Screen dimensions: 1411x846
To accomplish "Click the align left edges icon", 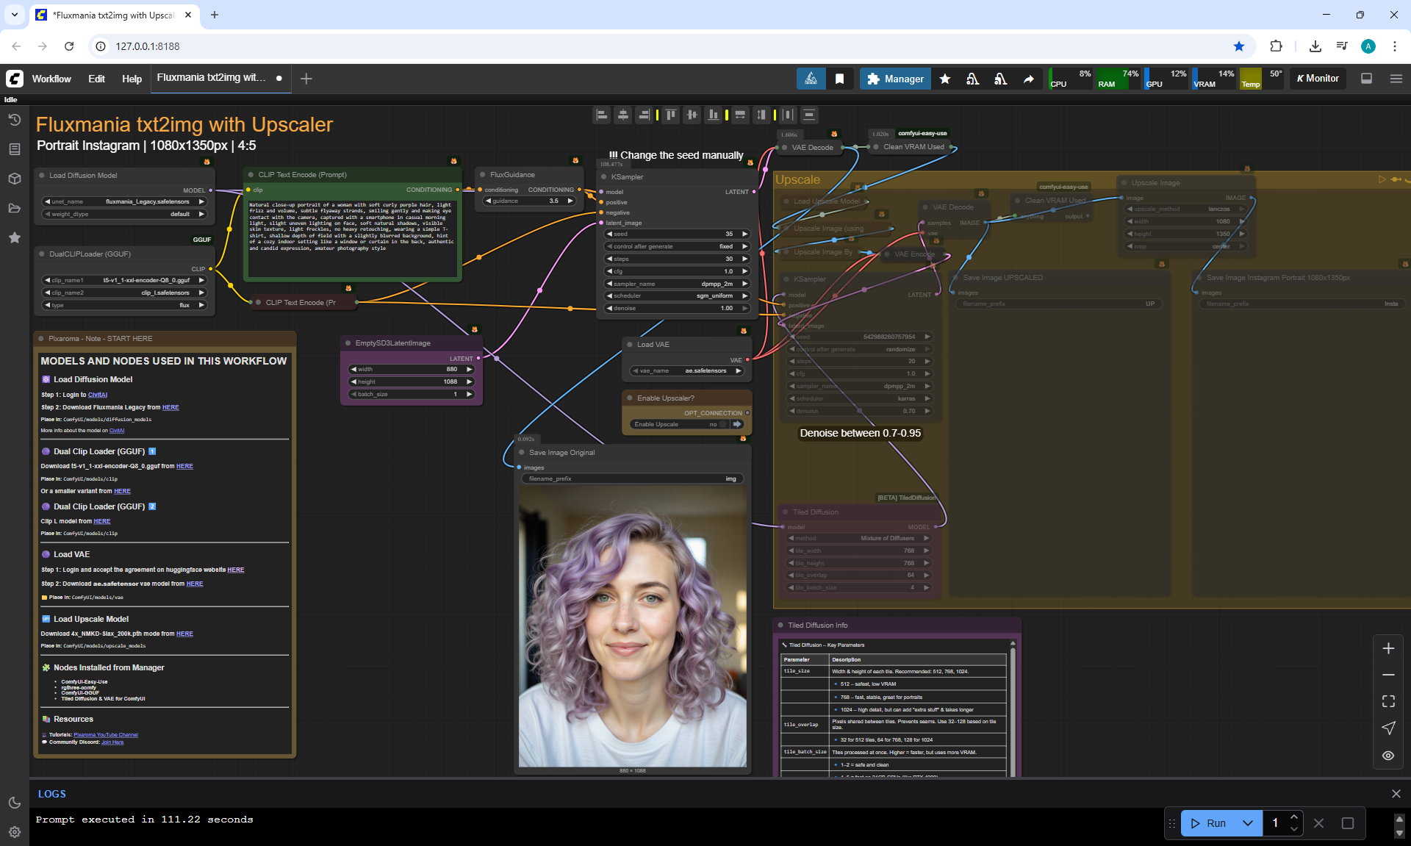I will [602, 115].
